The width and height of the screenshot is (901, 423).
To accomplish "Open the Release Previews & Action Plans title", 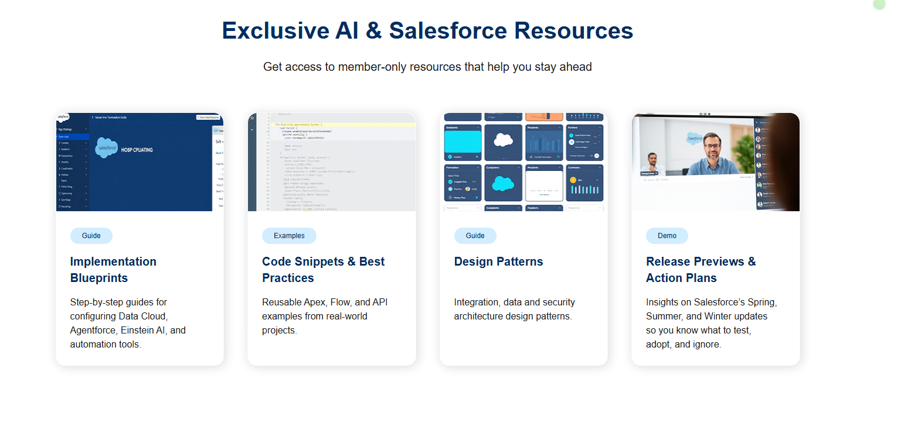I will point(701,270).
